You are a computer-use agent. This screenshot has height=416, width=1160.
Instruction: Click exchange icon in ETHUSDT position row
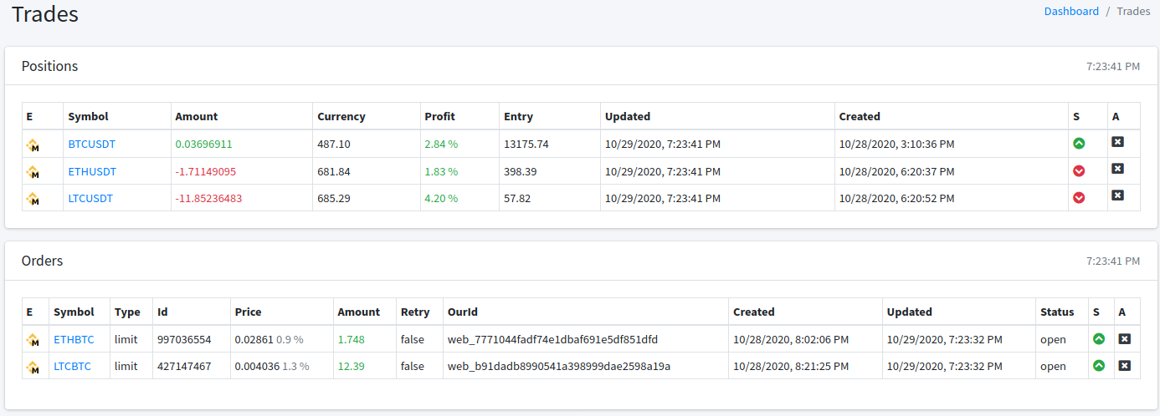[x=33, y=172]
